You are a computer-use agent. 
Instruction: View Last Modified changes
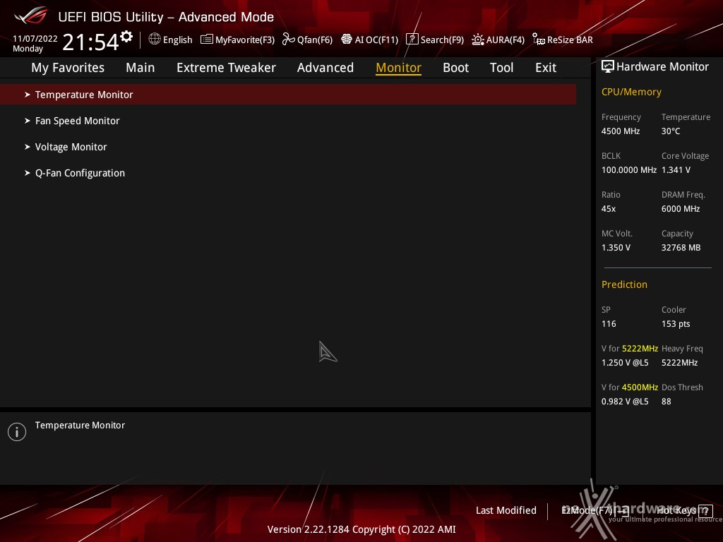[506, 511]
